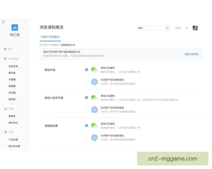
Task: Open 好问题 in sidebar
Action: [x=12, y=93]
